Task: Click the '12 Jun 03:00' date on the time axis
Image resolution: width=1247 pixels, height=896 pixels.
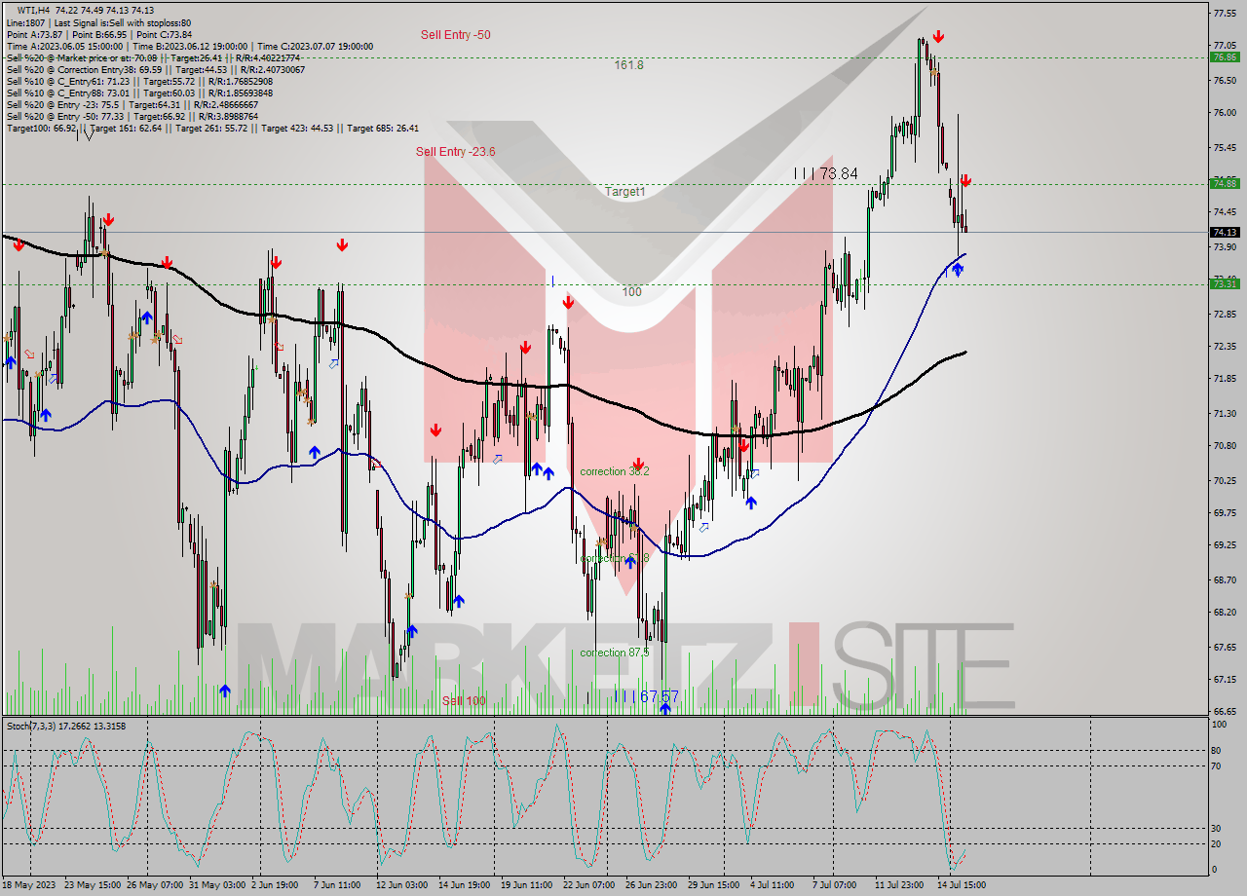Action: point(402,885)
